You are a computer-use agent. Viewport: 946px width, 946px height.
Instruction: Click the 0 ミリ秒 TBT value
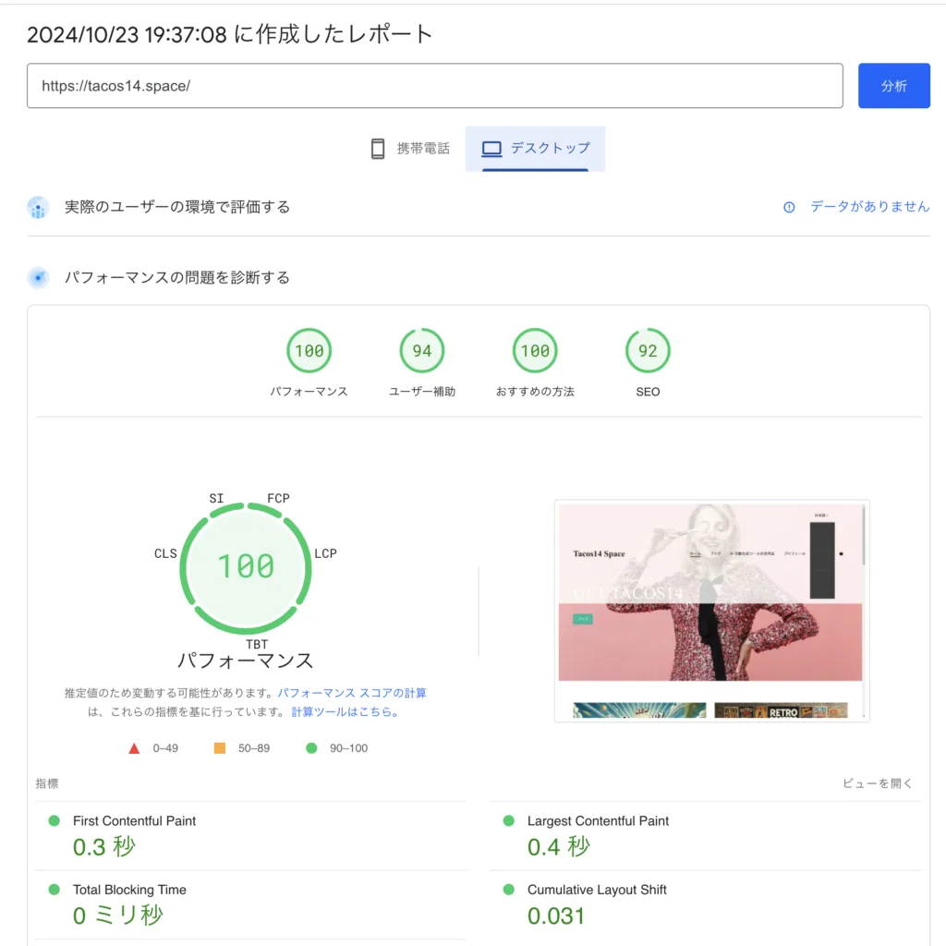pos(117,916)
